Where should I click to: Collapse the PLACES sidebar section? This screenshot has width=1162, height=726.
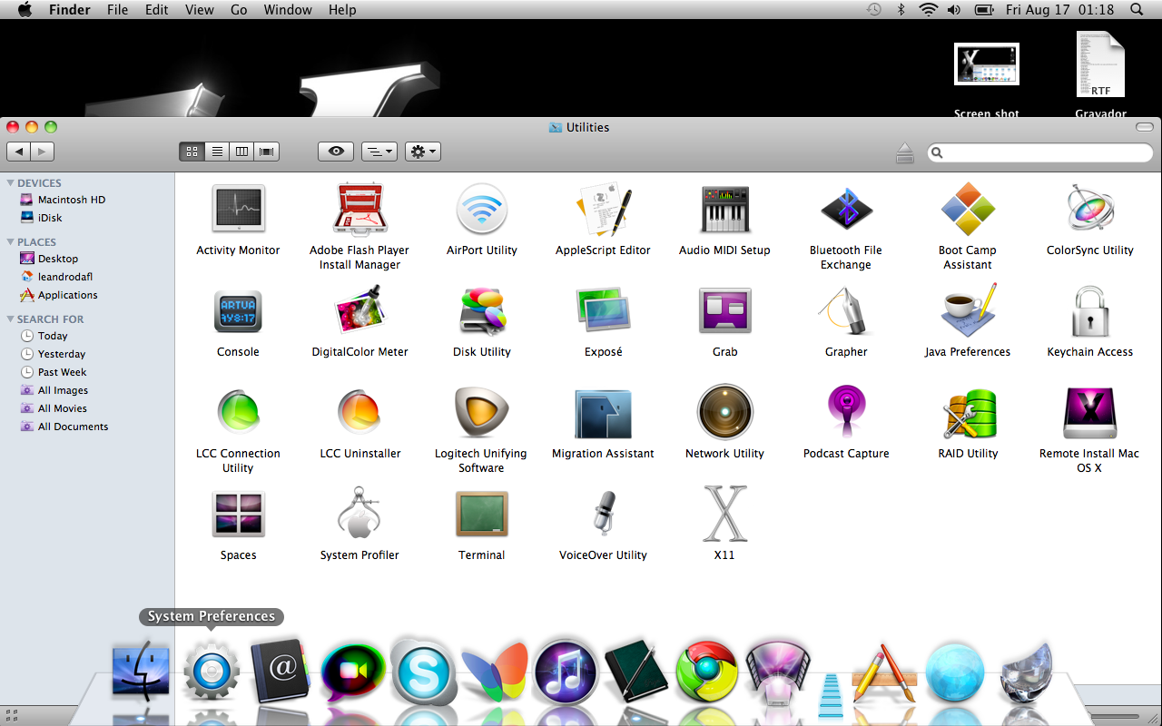tap(10, 242)
